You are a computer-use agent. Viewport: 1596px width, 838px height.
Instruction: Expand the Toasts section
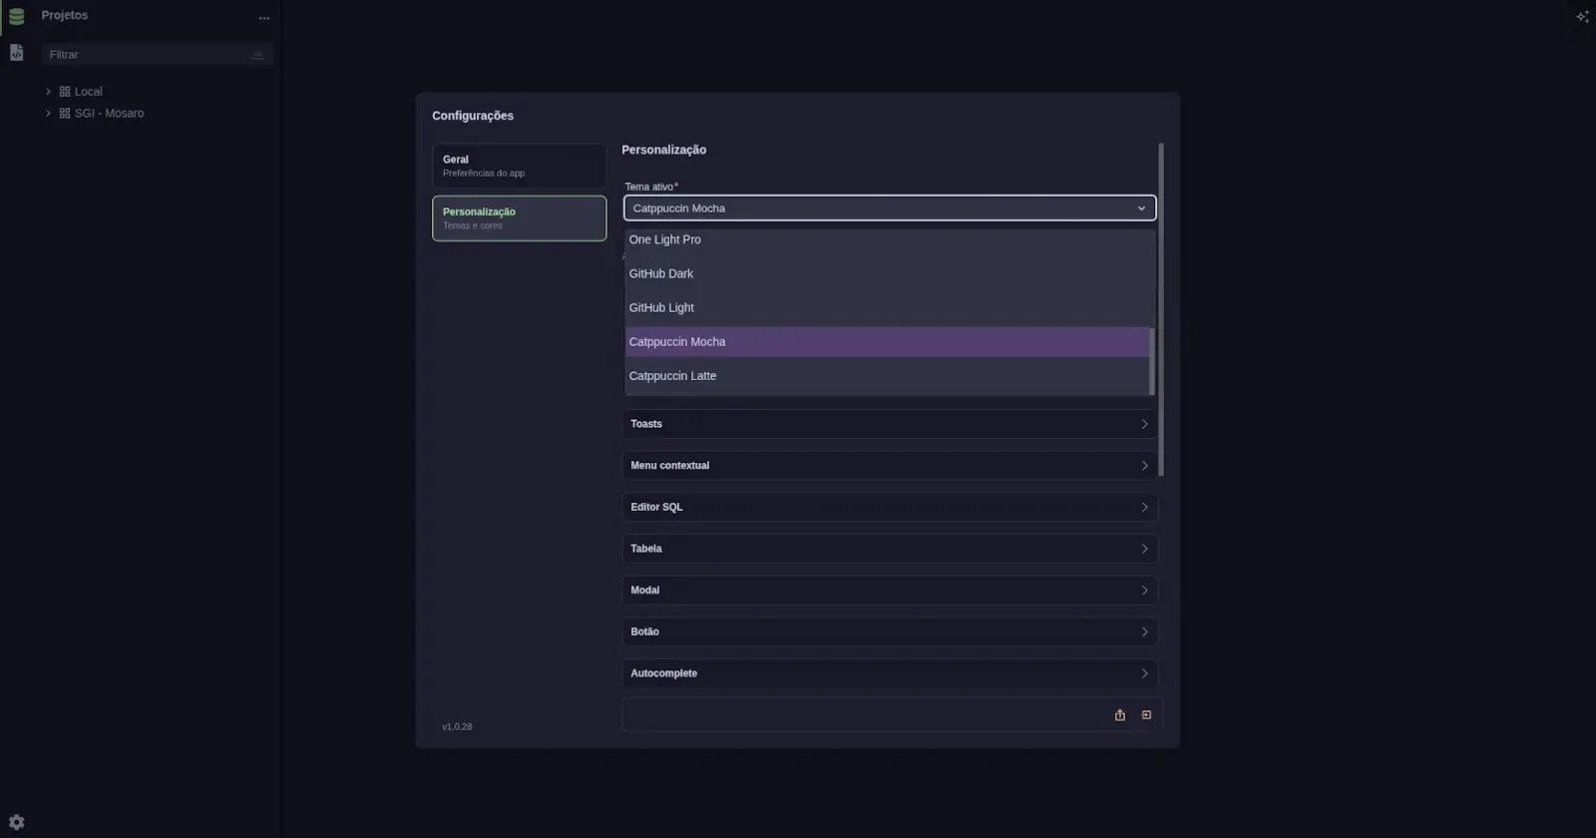[x=890, y=424]
